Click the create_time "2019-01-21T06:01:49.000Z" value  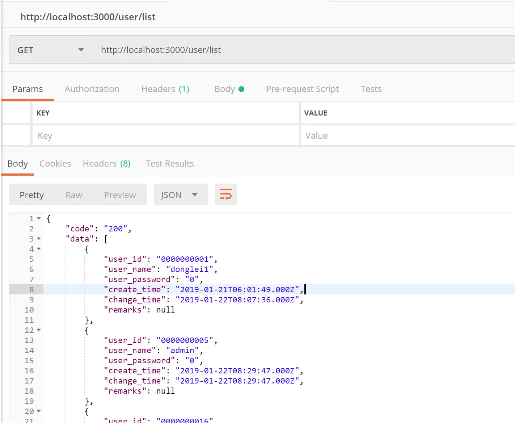coord(237,289)
